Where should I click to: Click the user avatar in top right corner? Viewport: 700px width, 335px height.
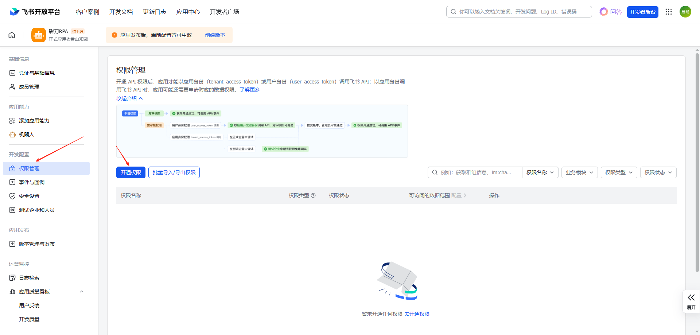tap(685, 12)
